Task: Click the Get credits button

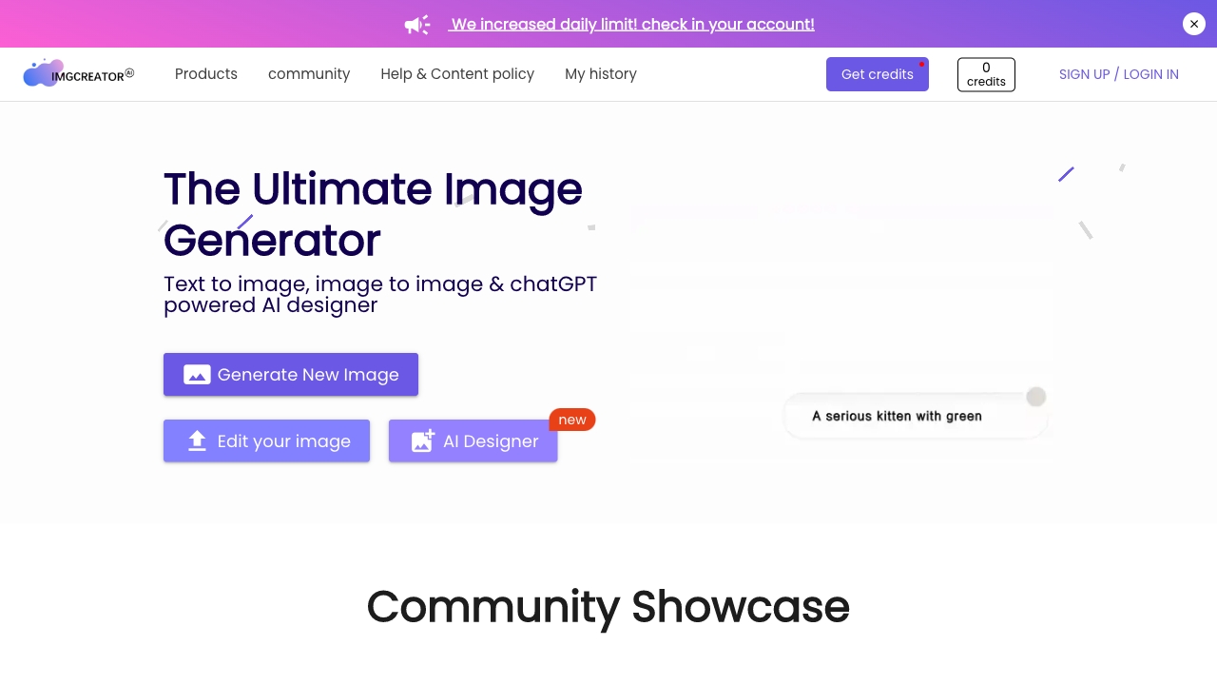Action: coord(877,74)
